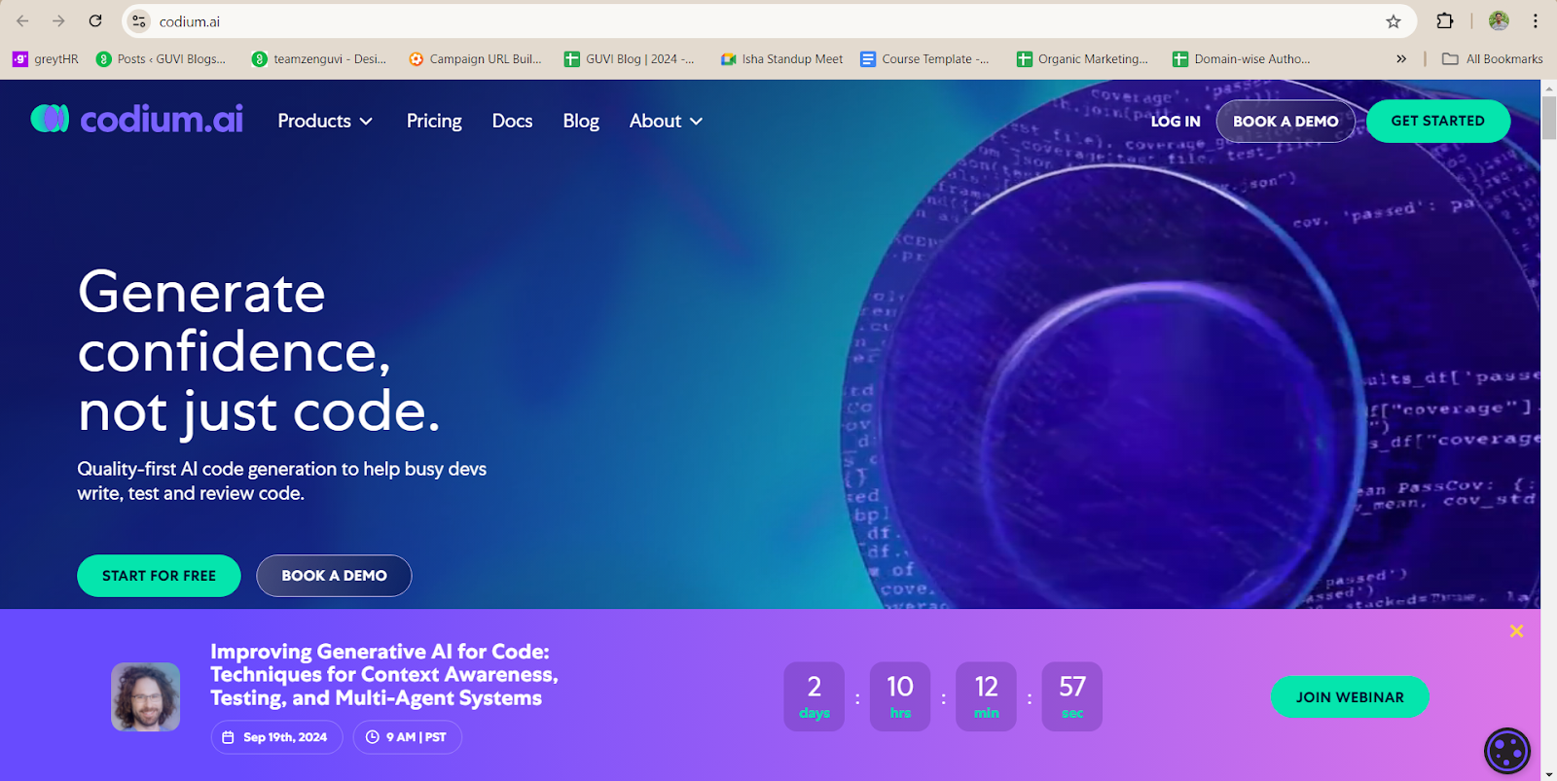The height and width of the screenshot is (781, 1557).
Task: Open the Pricing page
Action: click(x=434, y=122)
